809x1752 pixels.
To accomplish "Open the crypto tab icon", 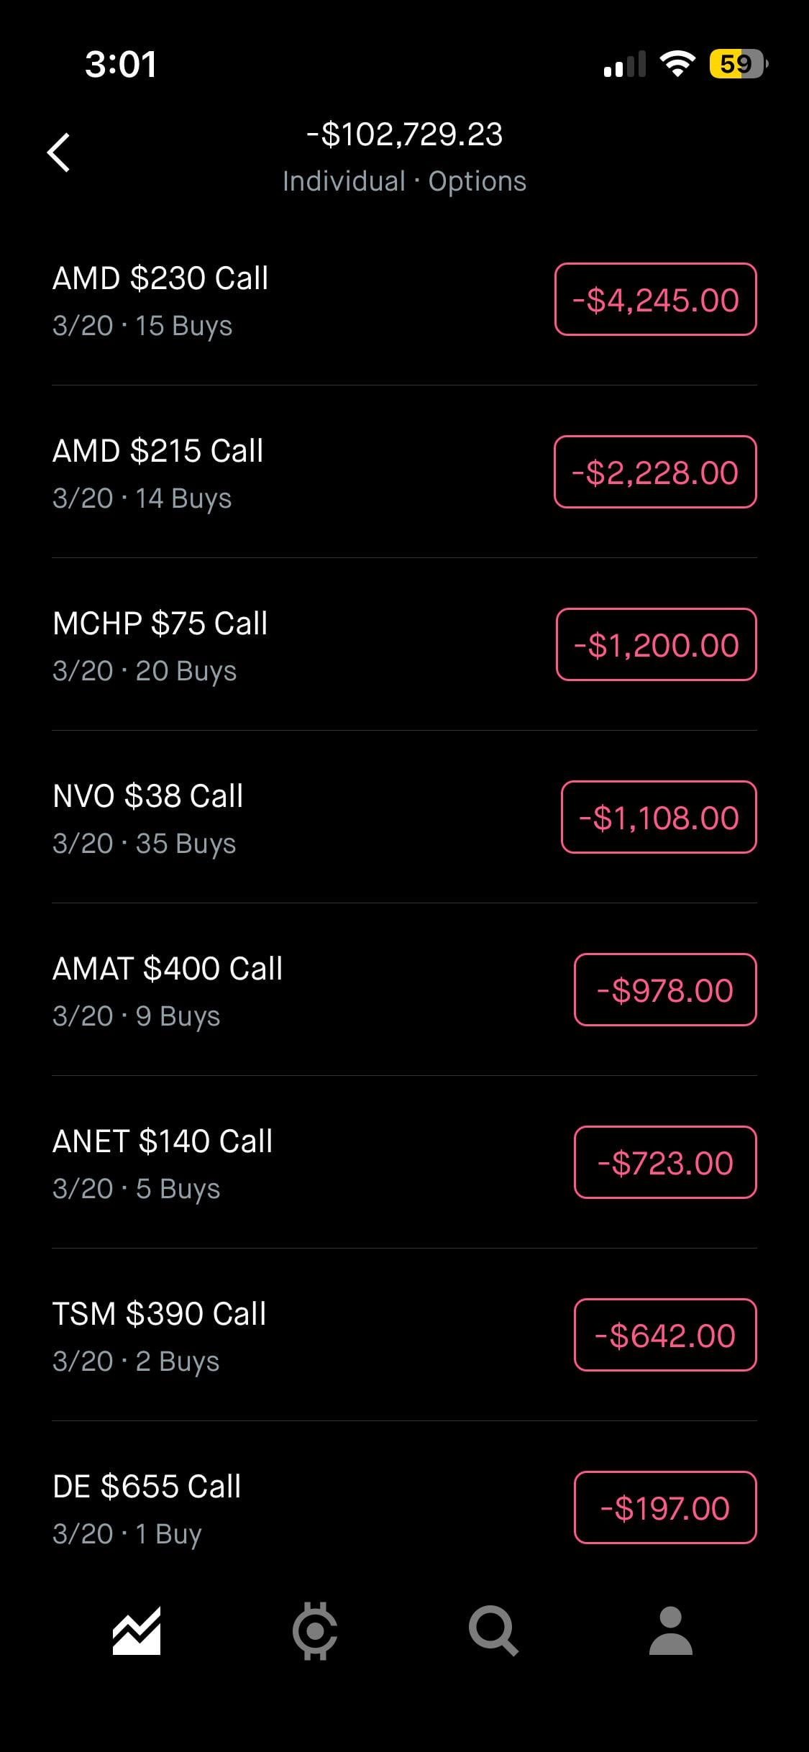I will click(x=315, y=1630).
